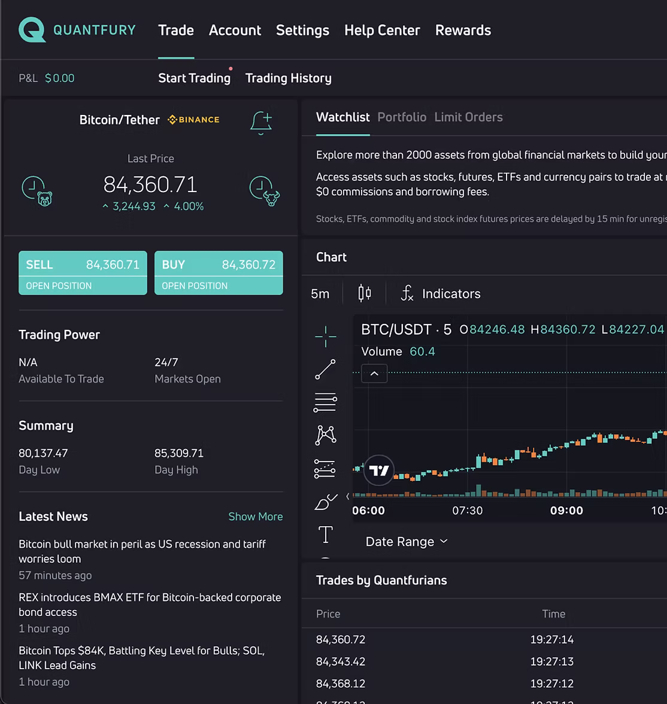Open the Indicators fx menu
Screen dimensions: 667x704
coord(440,293)
